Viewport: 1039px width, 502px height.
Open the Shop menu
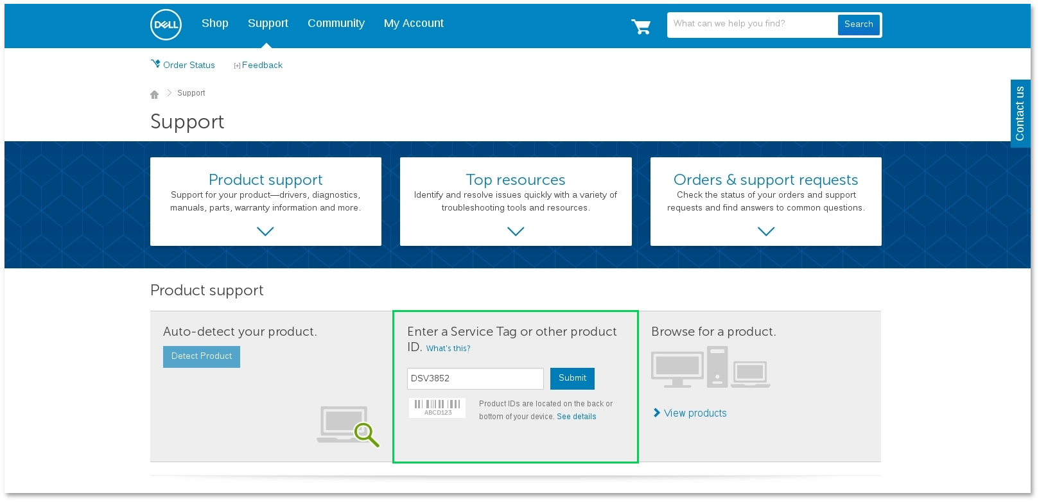(214, 23)
